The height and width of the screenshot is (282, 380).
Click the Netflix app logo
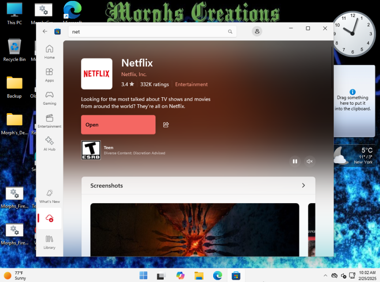97,74
